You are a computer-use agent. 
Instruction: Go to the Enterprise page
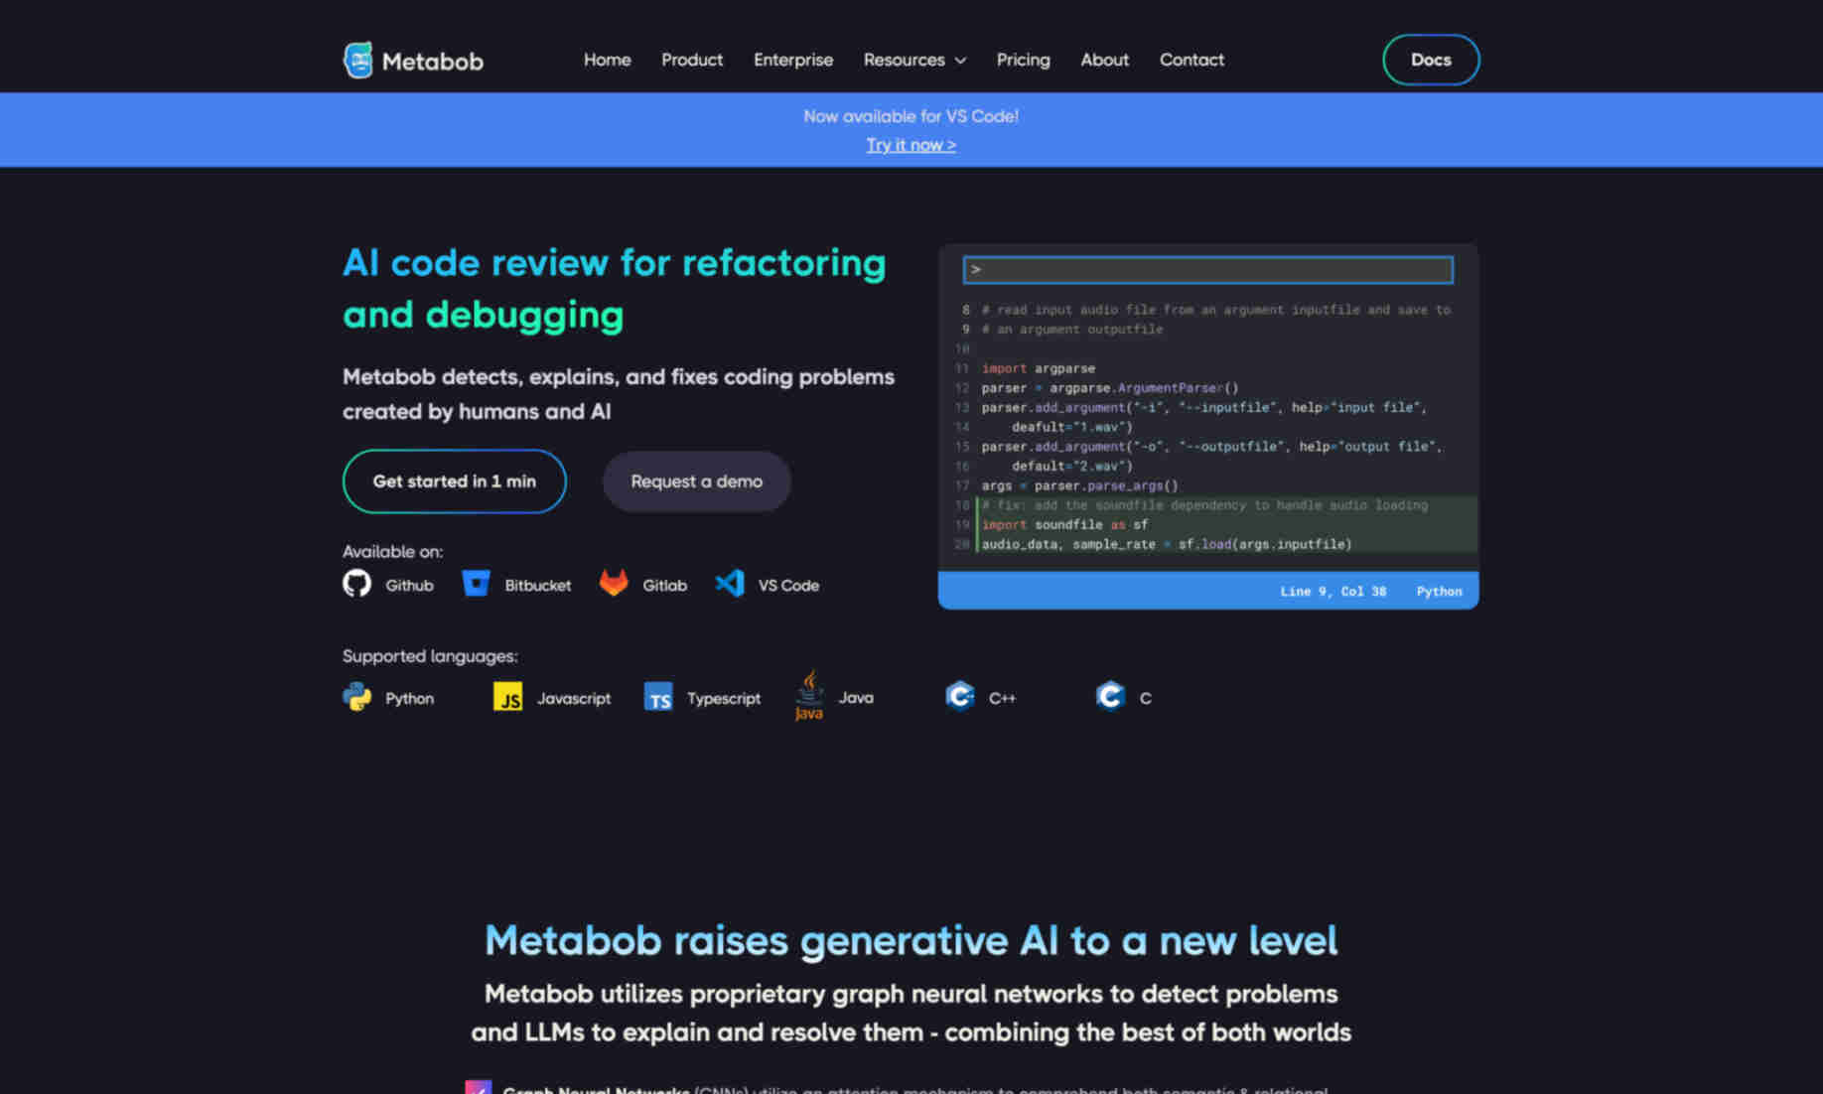coord(792,60)
